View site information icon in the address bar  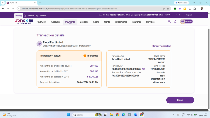[19, 9]
